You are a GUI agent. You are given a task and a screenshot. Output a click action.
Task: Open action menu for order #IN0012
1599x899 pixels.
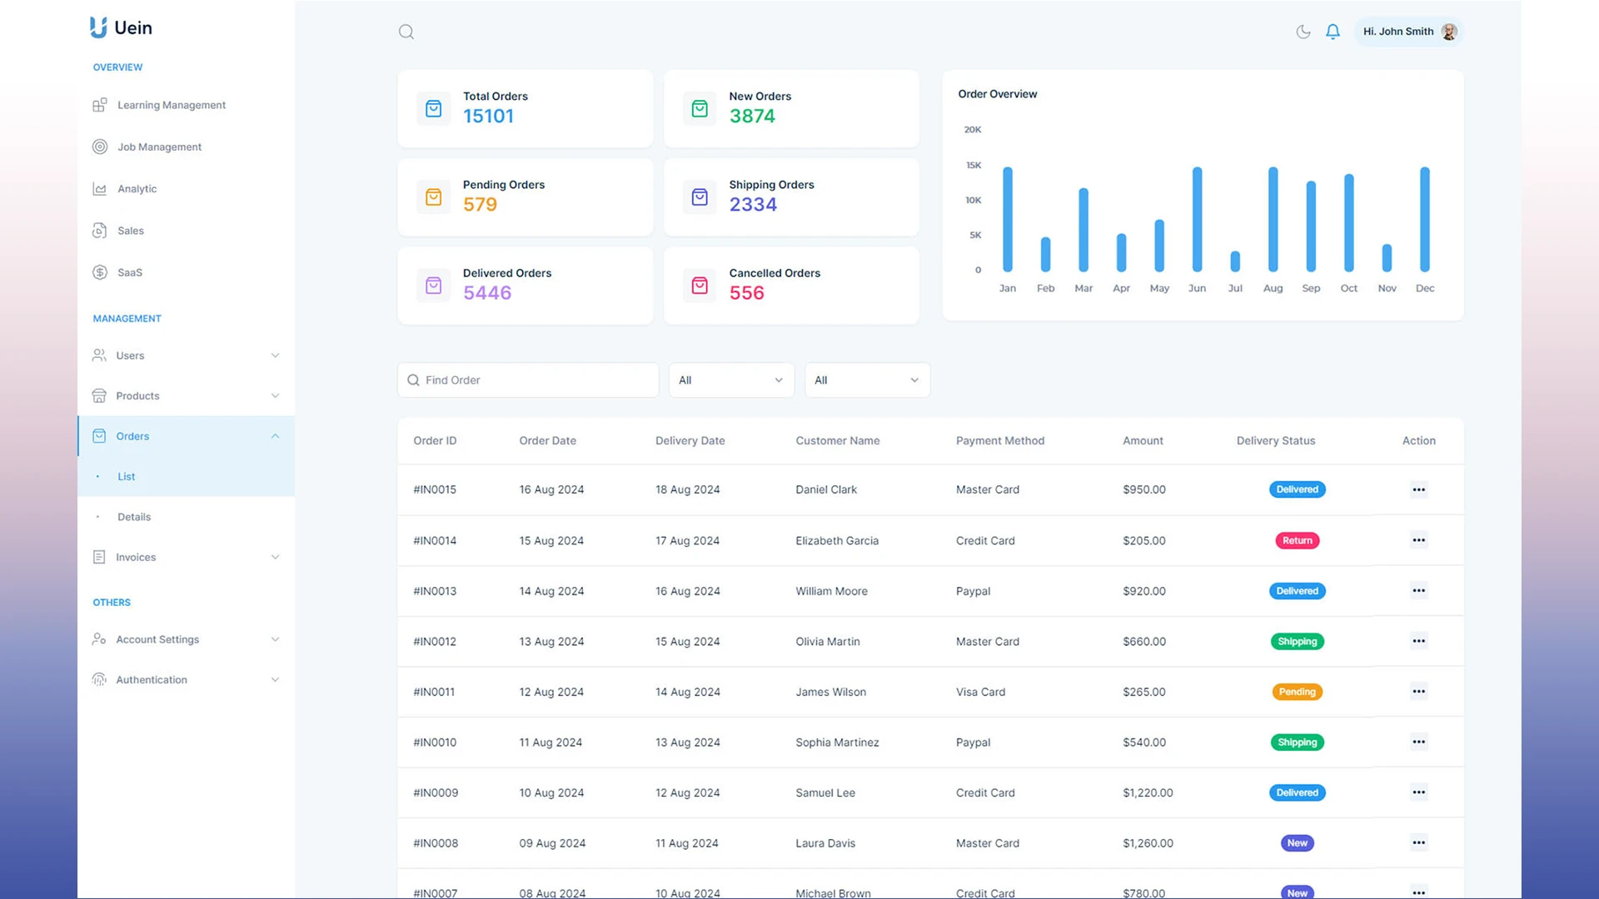[1418, 641]
